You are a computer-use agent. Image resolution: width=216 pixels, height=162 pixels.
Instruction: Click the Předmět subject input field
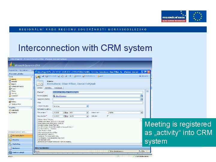tap(98, 92)
